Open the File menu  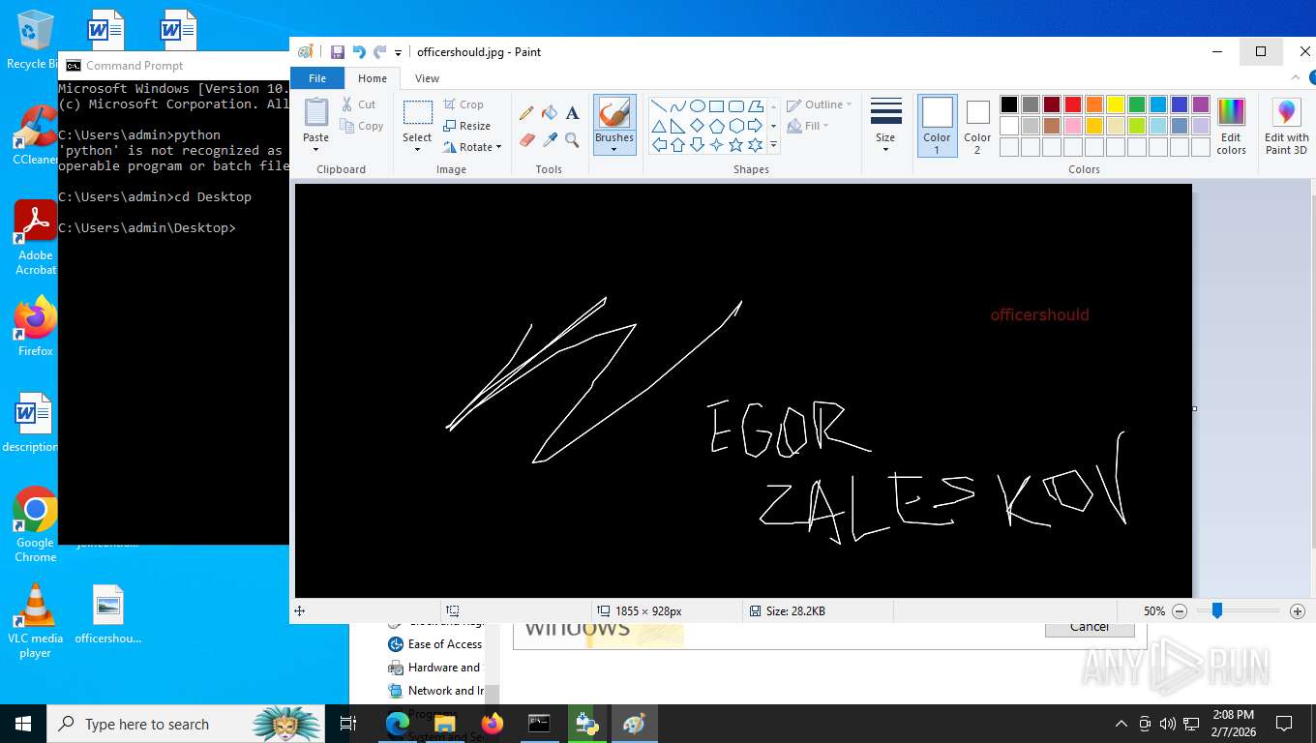point(317,78)
